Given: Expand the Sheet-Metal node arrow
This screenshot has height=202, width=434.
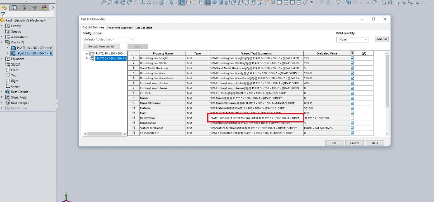Looking at the screenshot, I should pyautogui.click(x=2, y=98).
